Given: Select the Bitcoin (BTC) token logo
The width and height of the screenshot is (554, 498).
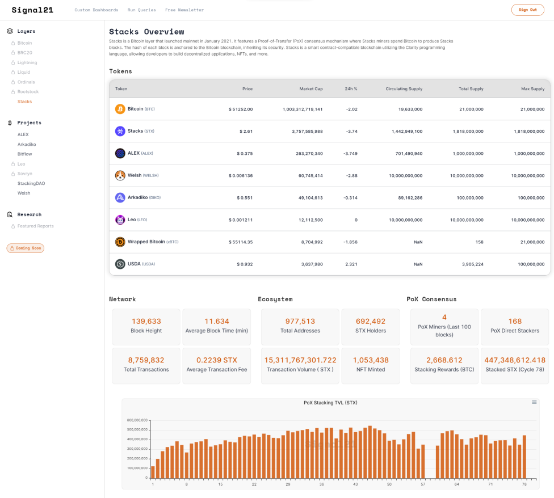Looking at the screenshot, I should 120,108.
